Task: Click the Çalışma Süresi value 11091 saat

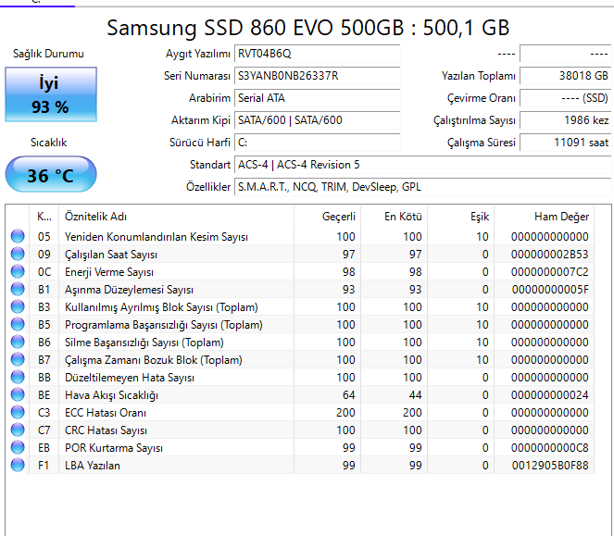Action: point(566,143)
